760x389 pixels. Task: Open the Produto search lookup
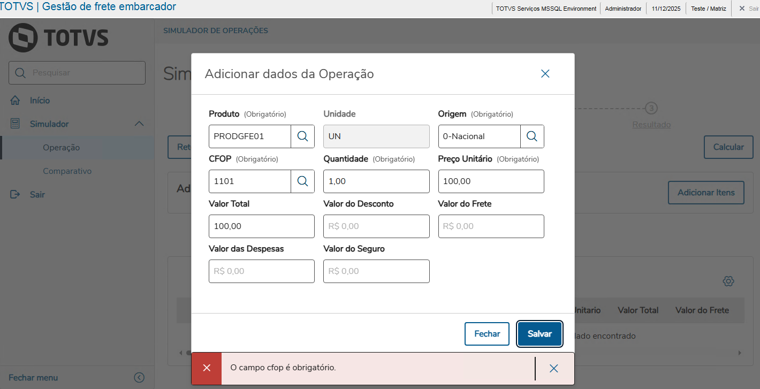point(303,136)
